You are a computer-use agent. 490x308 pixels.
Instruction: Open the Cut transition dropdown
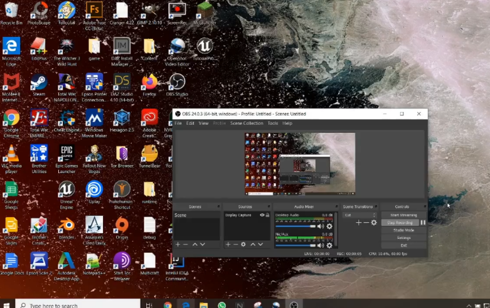[360, 215]
